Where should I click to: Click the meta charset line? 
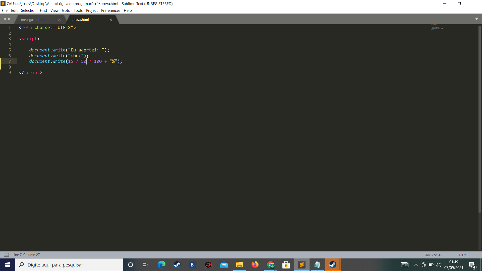pos(47,27)
